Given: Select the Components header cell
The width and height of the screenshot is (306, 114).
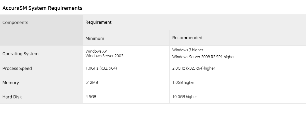Looking at the screenshot, I should click(41, 30).
